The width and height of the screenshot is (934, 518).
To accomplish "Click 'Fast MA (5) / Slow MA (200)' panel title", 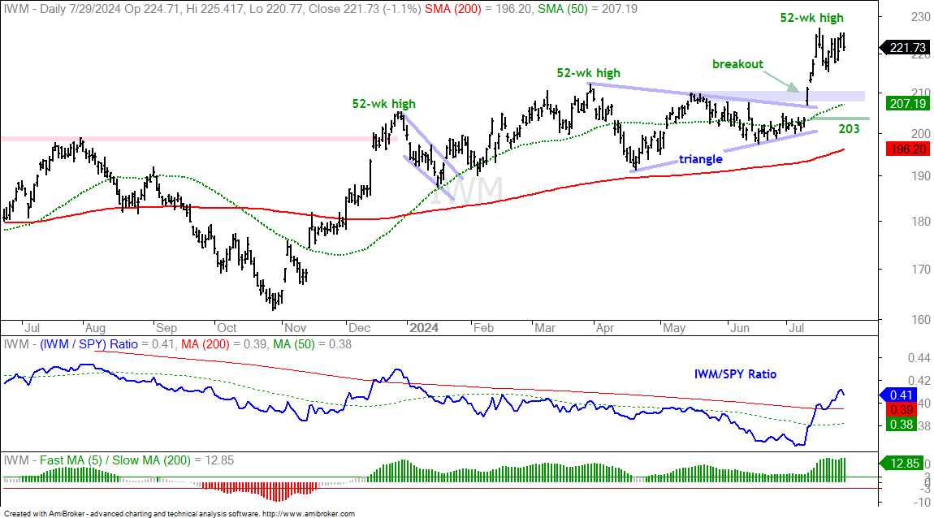I will (115, 460).
